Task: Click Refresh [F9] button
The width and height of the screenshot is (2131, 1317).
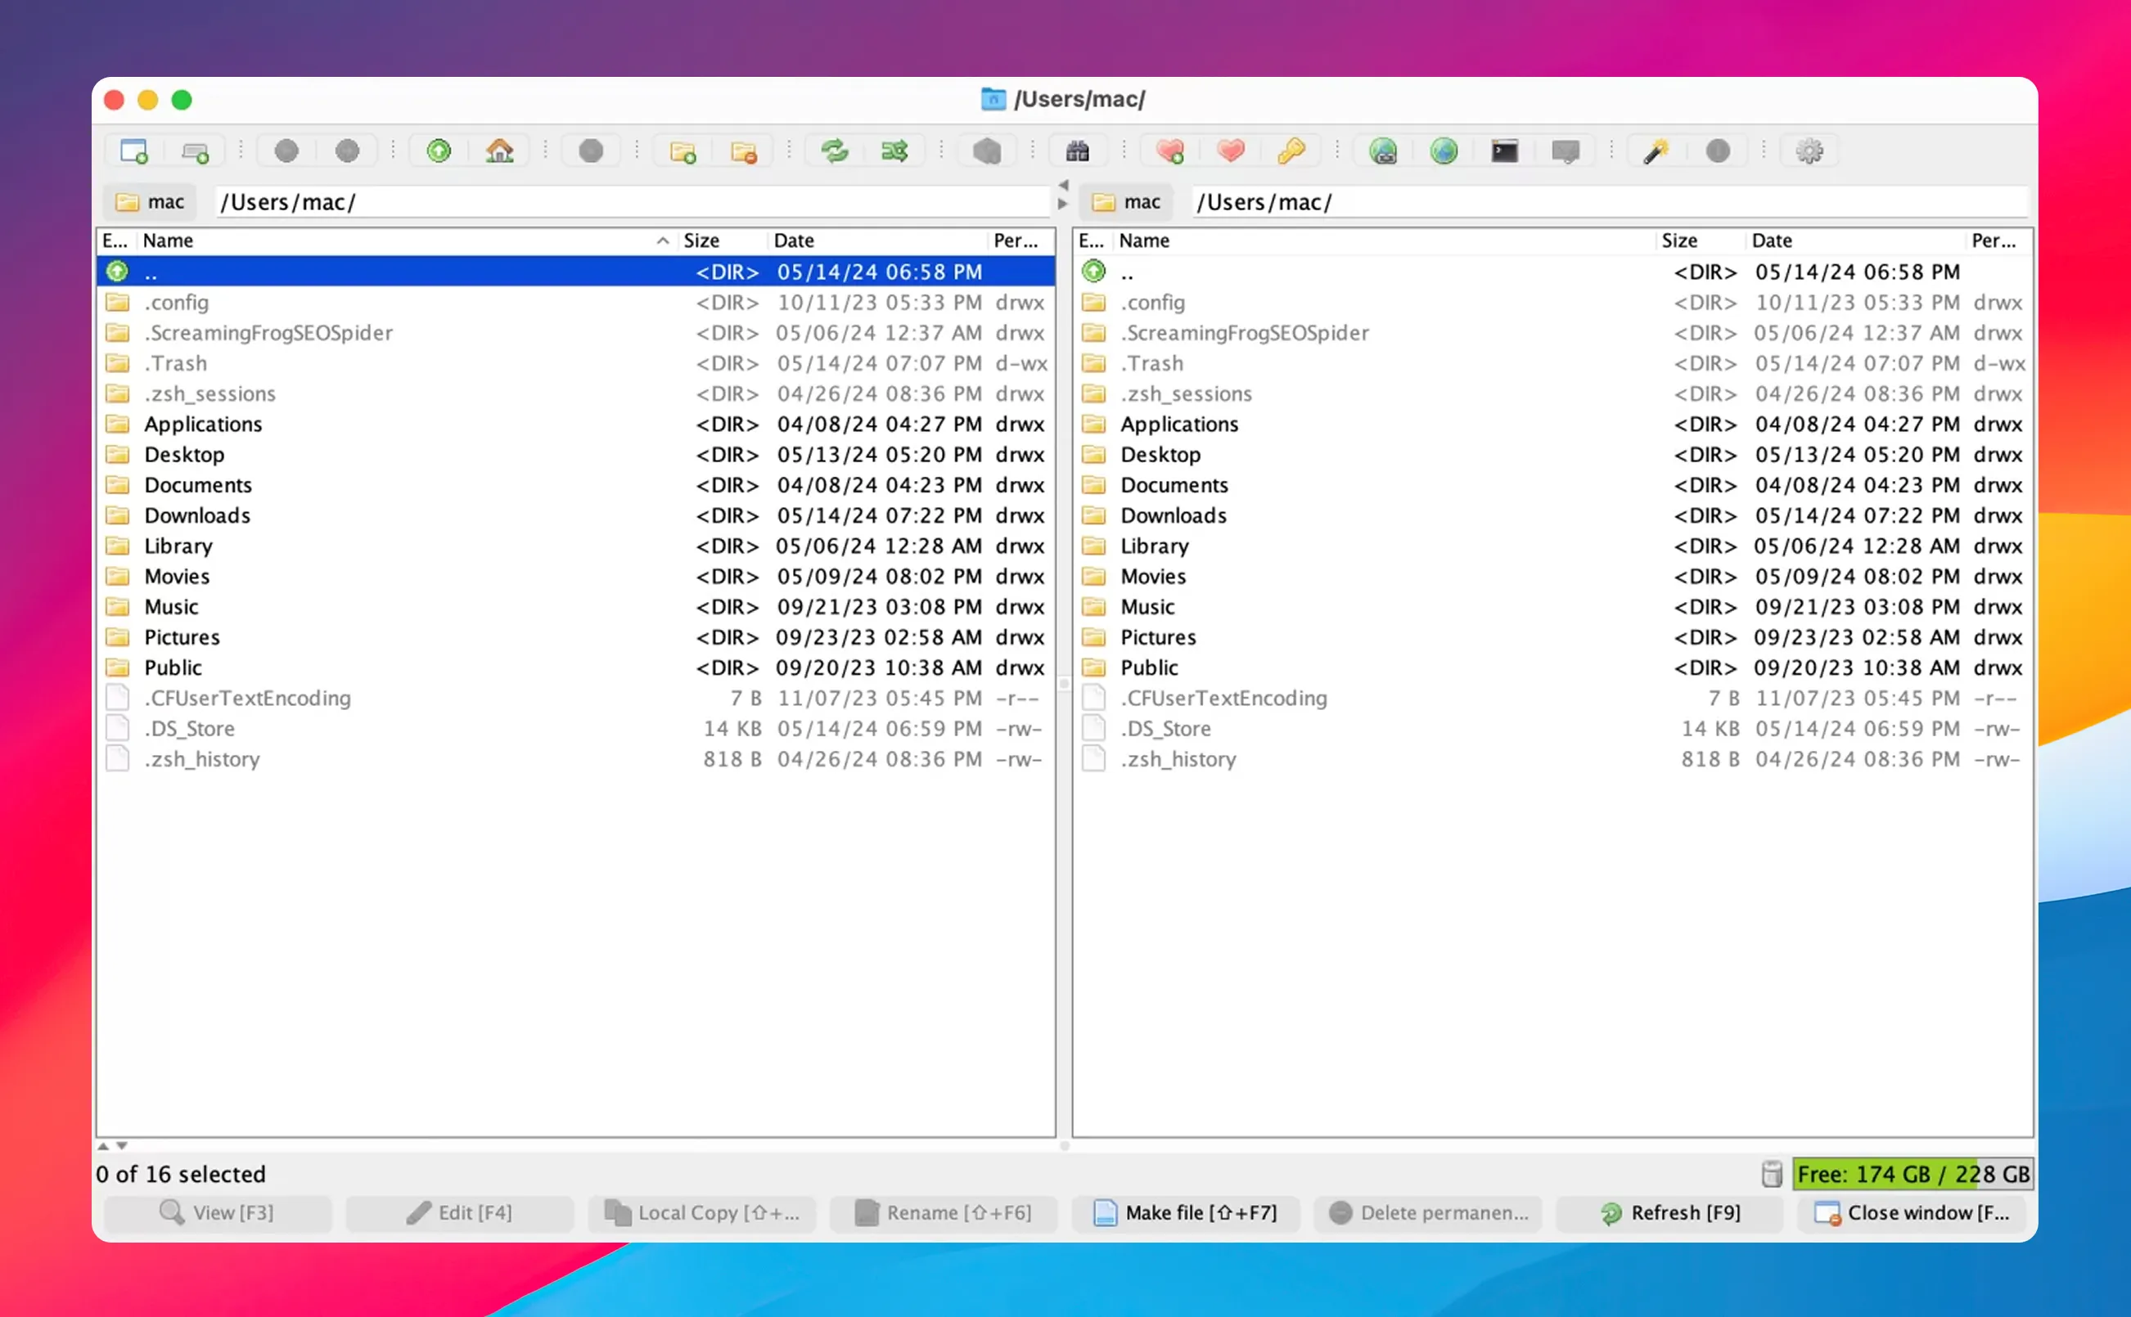Action: (1670, 1212)
